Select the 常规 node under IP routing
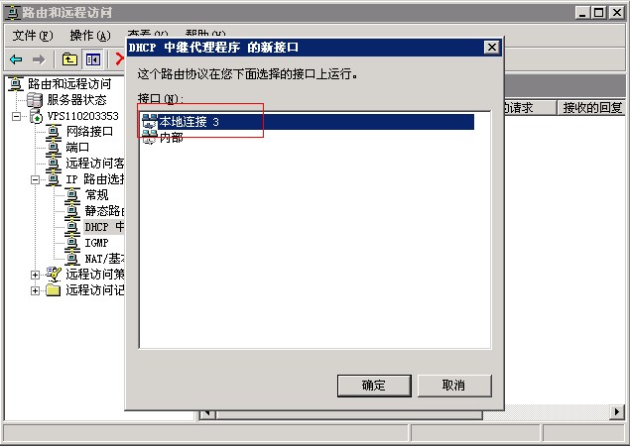The height and width of the screenshot is (446, 630). tap(96, 195)
